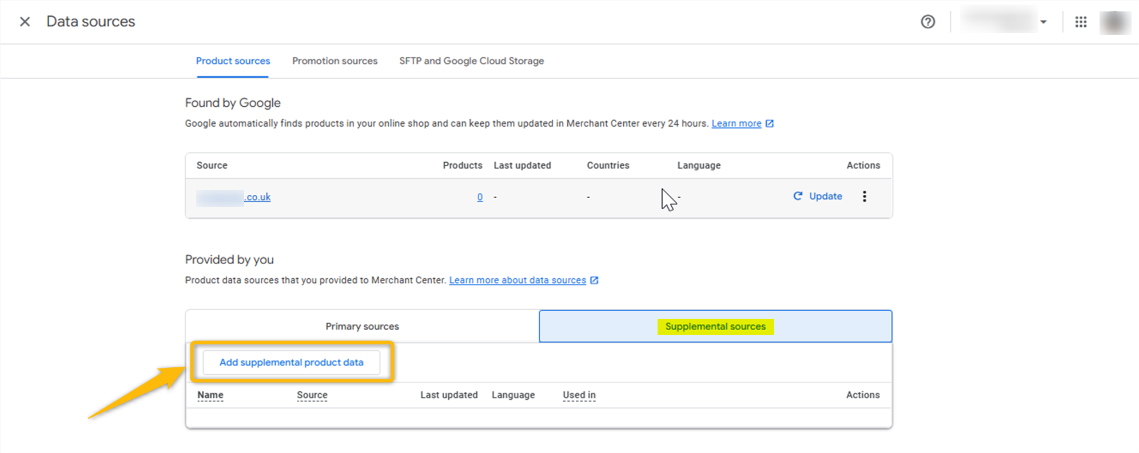Open the Google apps grid icon
This screenshot has height=453, width=1139.
point(1080,22)
